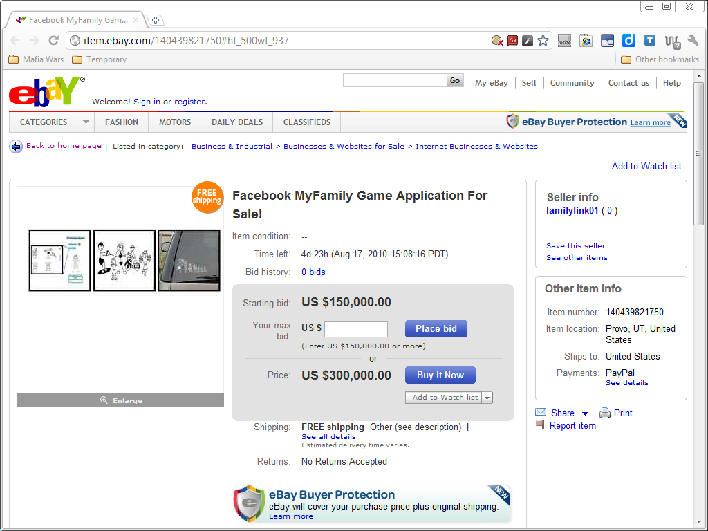Click the browser forward arrow

tap(35, 41)
